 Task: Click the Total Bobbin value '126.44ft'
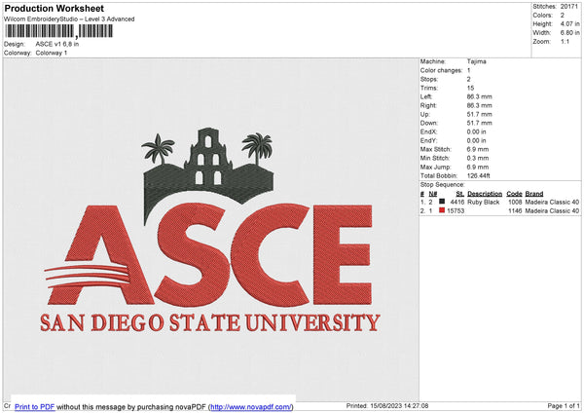479,175
